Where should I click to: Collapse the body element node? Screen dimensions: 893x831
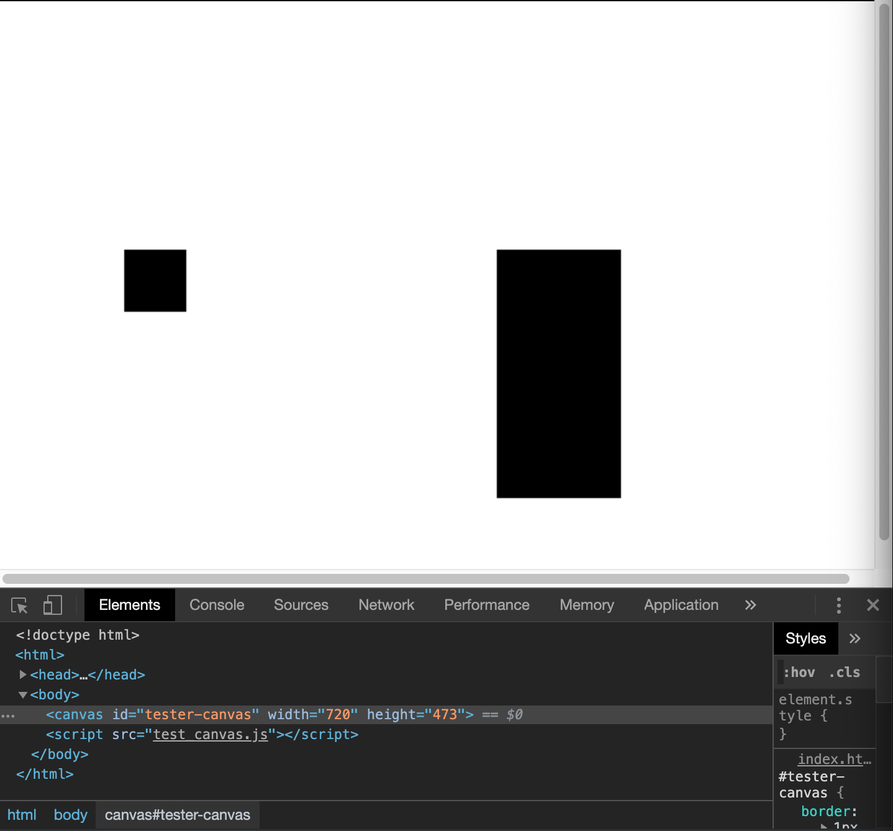click(23, 695)
